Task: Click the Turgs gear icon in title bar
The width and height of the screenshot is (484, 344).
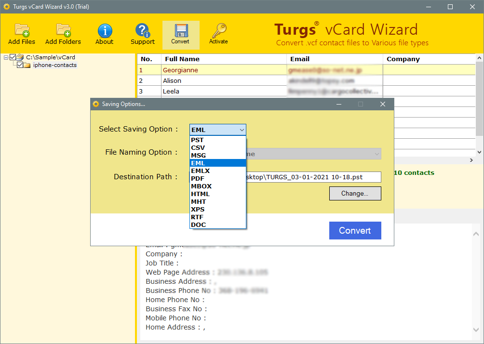Action: coord(6,6)
